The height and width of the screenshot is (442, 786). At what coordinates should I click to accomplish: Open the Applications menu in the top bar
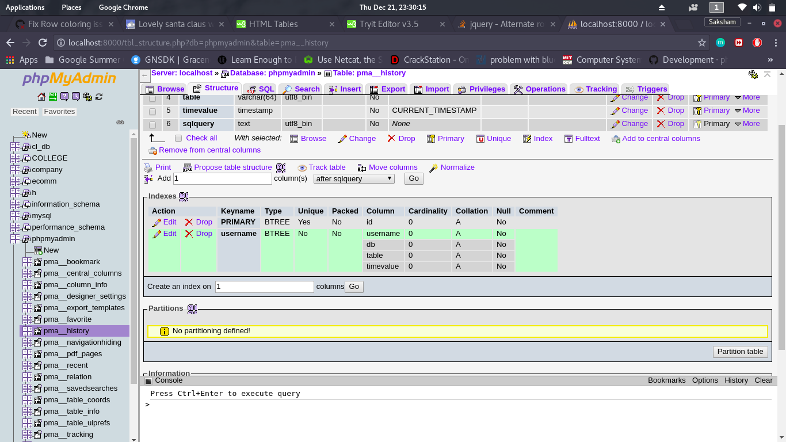[x=25, y=7]
